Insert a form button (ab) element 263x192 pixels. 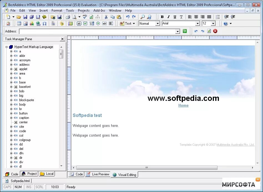tap(79, 24)
